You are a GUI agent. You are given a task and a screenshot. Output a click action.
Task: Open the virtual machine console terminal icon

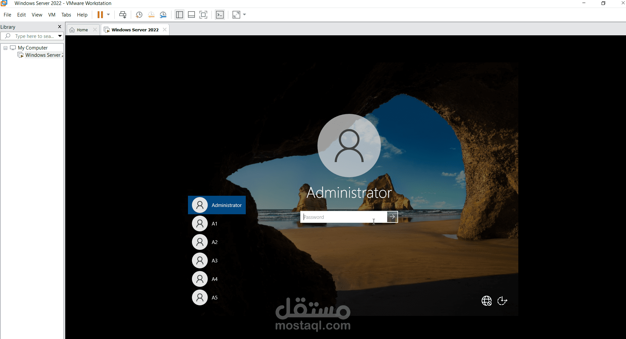(x=220, y=15)
